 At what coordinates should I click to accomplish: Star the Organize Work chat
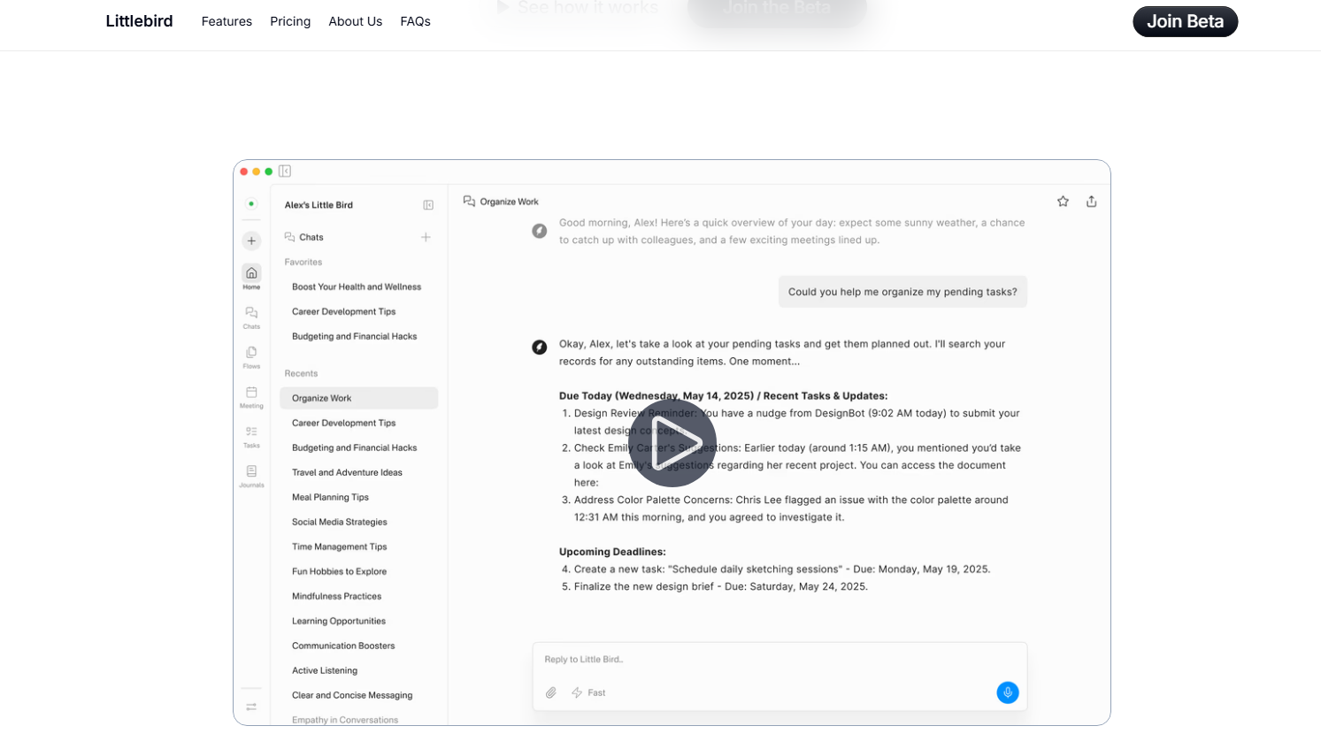tap(1063, 202)
